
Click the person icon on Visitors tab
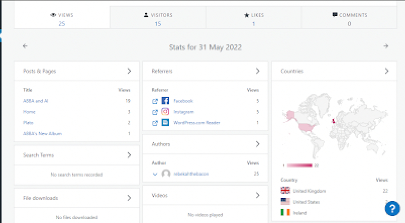(146, 15)
